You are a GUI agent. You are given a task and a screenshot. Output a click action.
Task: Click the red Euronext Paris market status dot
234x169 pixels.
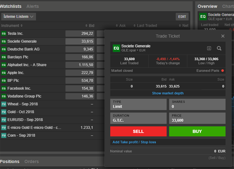[x=223, y=71]
